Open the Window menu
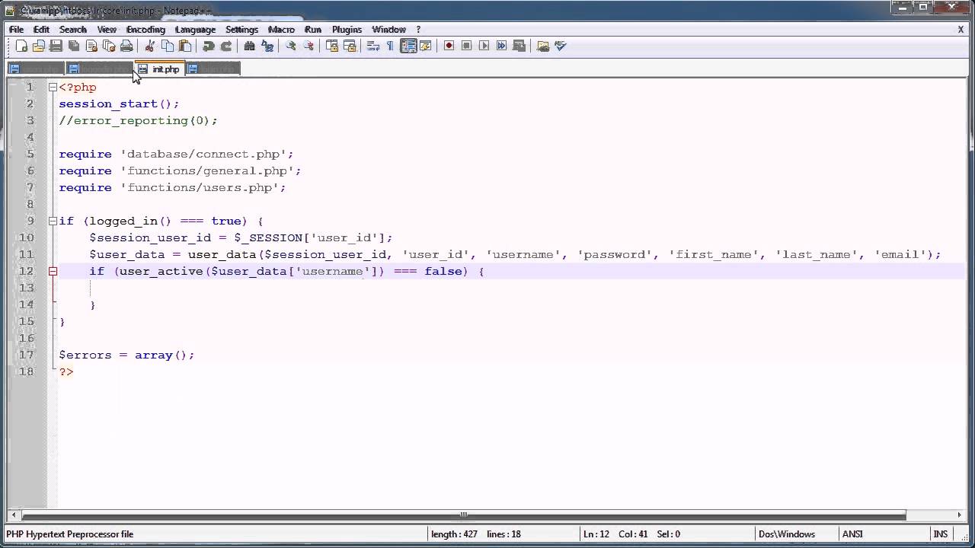 388,30
